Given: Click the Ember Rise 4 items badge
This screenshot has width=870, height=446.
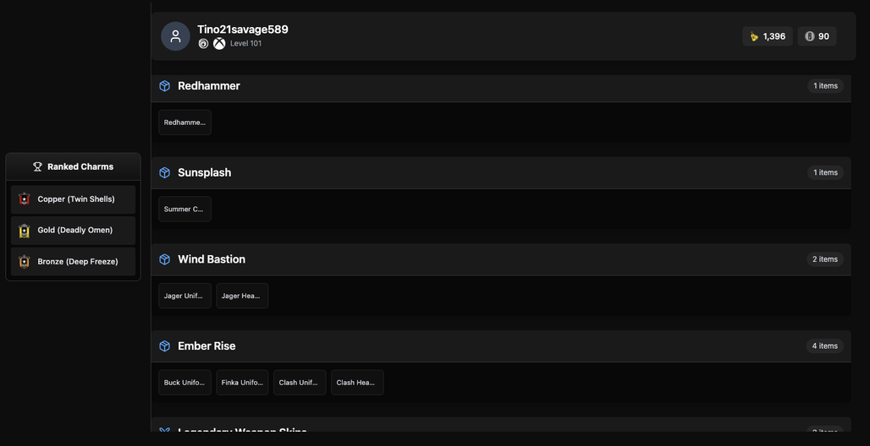Looking at the screenshot, I should pyautogui.click(x=825, y=345).
